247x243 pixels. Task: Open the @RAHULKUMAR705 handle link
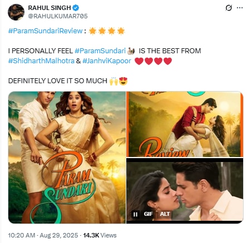point(58,16)
